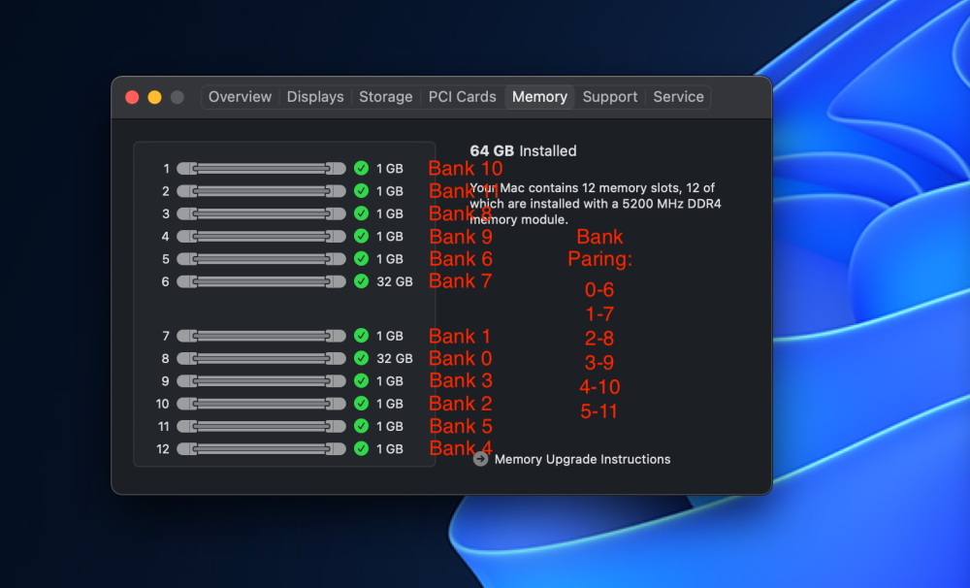The image size is (970, 588).
Task: Minimize the window with yellow button
Action: click(x=154, y=97)
